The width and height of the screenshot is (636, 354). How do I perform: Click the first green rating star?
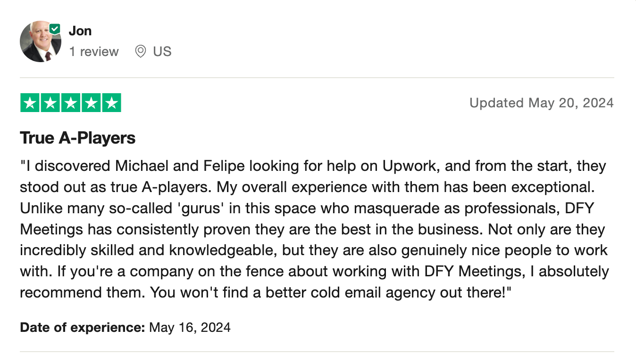click(x=30, y=103)
